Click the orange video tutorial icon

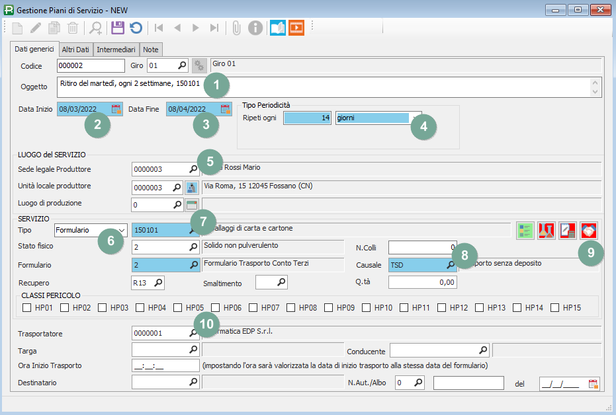(x=296, y=28)
